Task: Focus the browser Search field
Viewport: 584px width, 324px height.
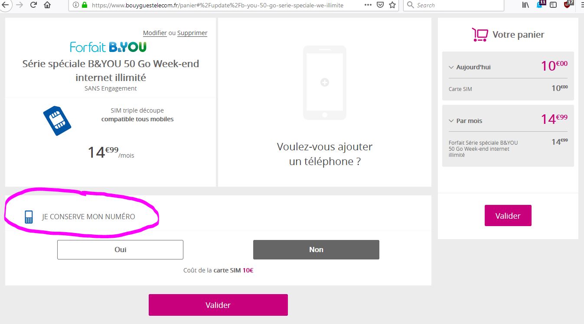Action: click(x=453, y=5)
